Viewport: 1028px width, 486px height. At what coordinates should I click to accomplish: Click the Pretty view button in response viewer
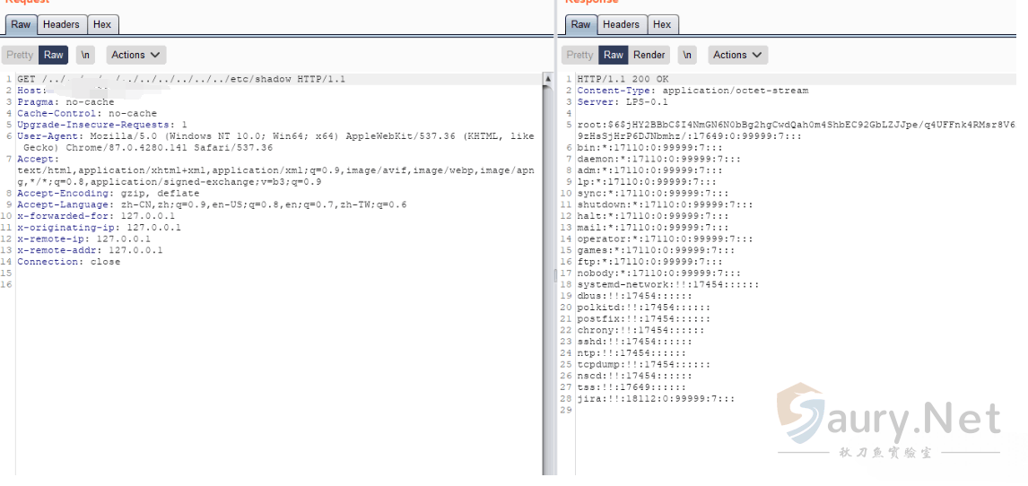click(x=579, y=55)
